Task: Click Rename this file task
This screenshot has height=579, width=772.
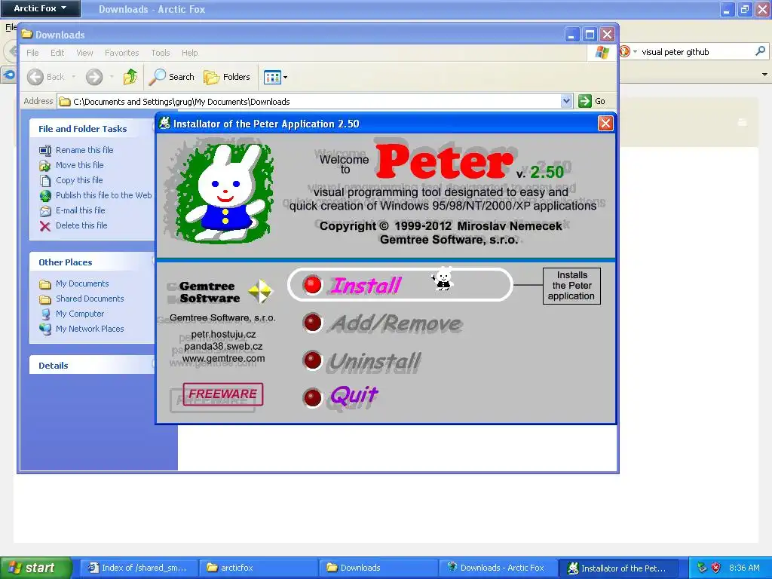Action: (x=84, y=150)
